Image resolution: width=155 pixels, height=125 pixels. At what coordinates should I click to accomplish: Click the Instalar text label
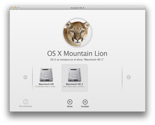click(x=85, y=106)
